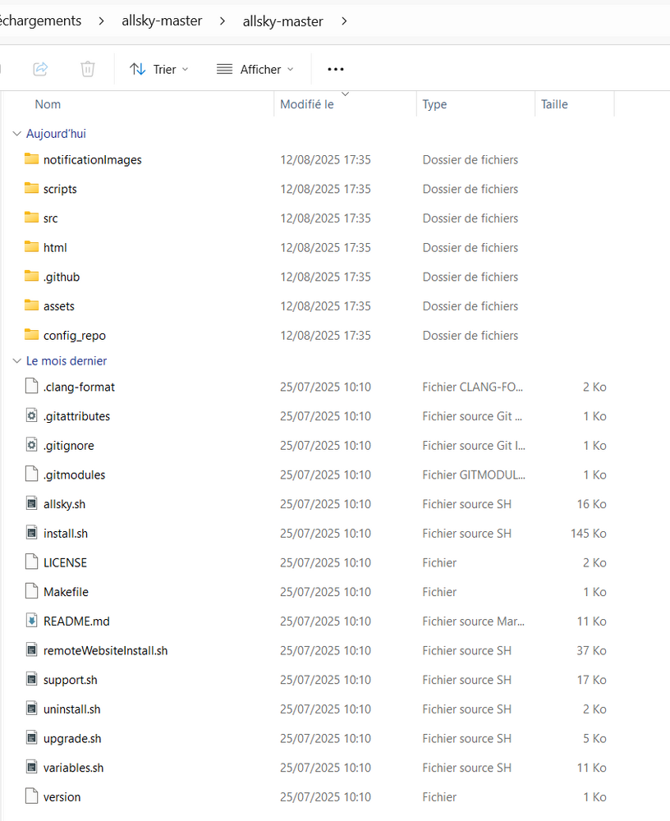Open the .github folder icon
Image resolution: width=670 pixels, height=821 pixels.
pos(30,277)
